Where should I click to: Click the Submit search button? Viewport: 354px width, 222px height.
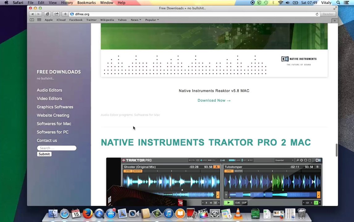pos(44,154)
